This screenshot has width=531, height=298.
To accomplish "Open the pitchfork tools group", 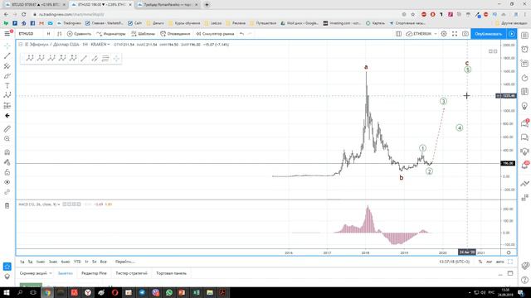I will point(7,66).
